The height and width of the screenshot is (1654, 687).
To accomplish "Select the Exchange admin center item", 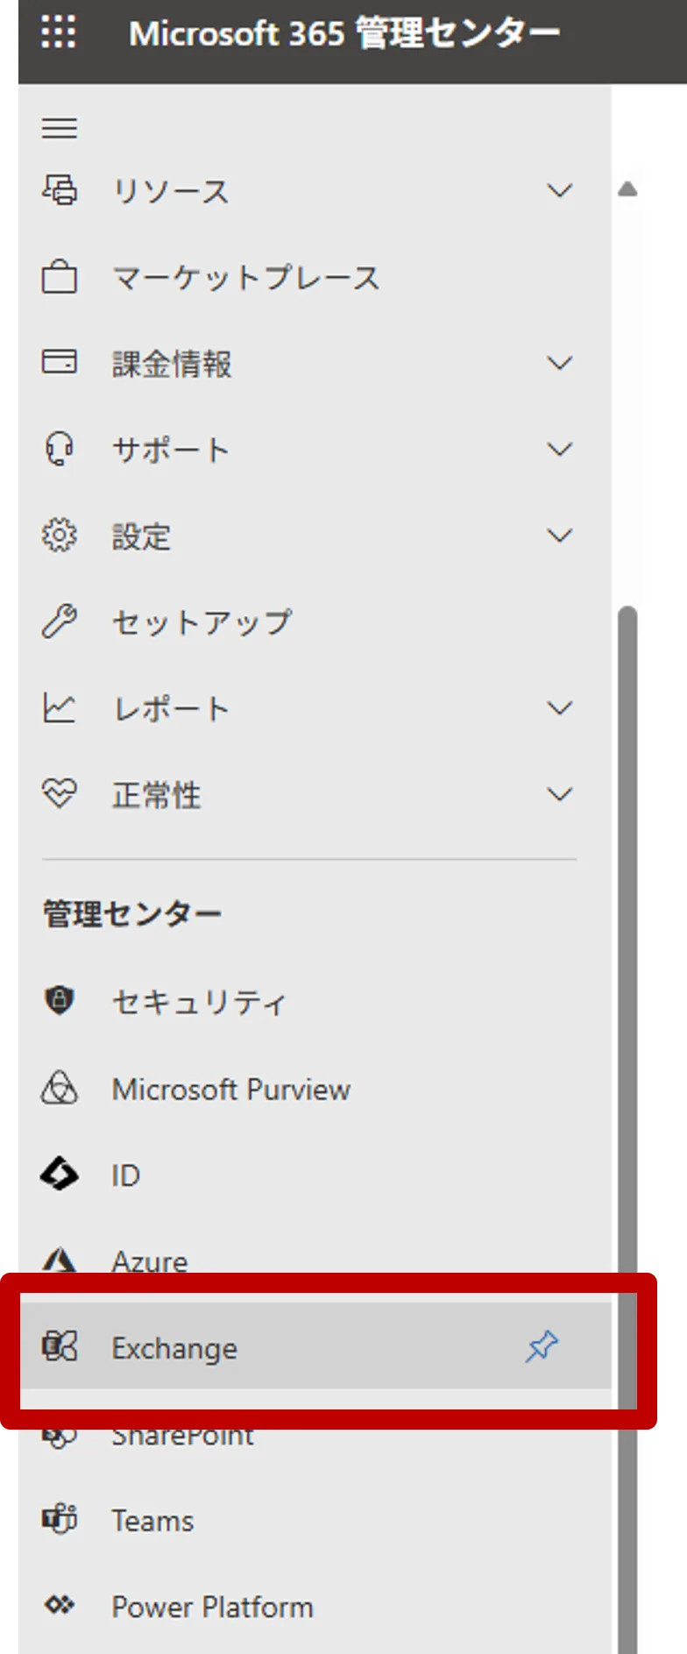I will pyautogui.click(x=174, y=1348).
